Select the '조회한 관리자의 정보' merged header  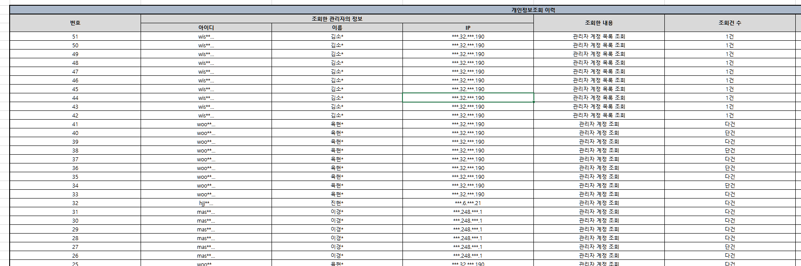(x=337, y=19)
